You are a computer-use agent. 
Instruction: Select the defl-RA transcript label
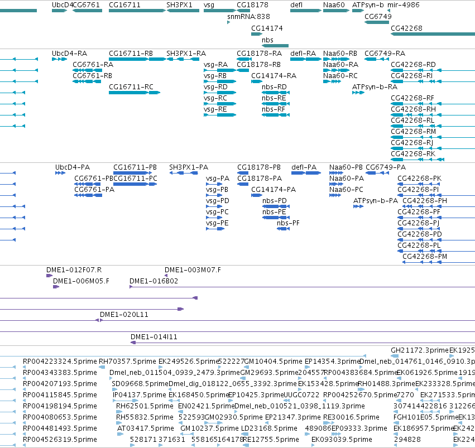pos(303,54)
